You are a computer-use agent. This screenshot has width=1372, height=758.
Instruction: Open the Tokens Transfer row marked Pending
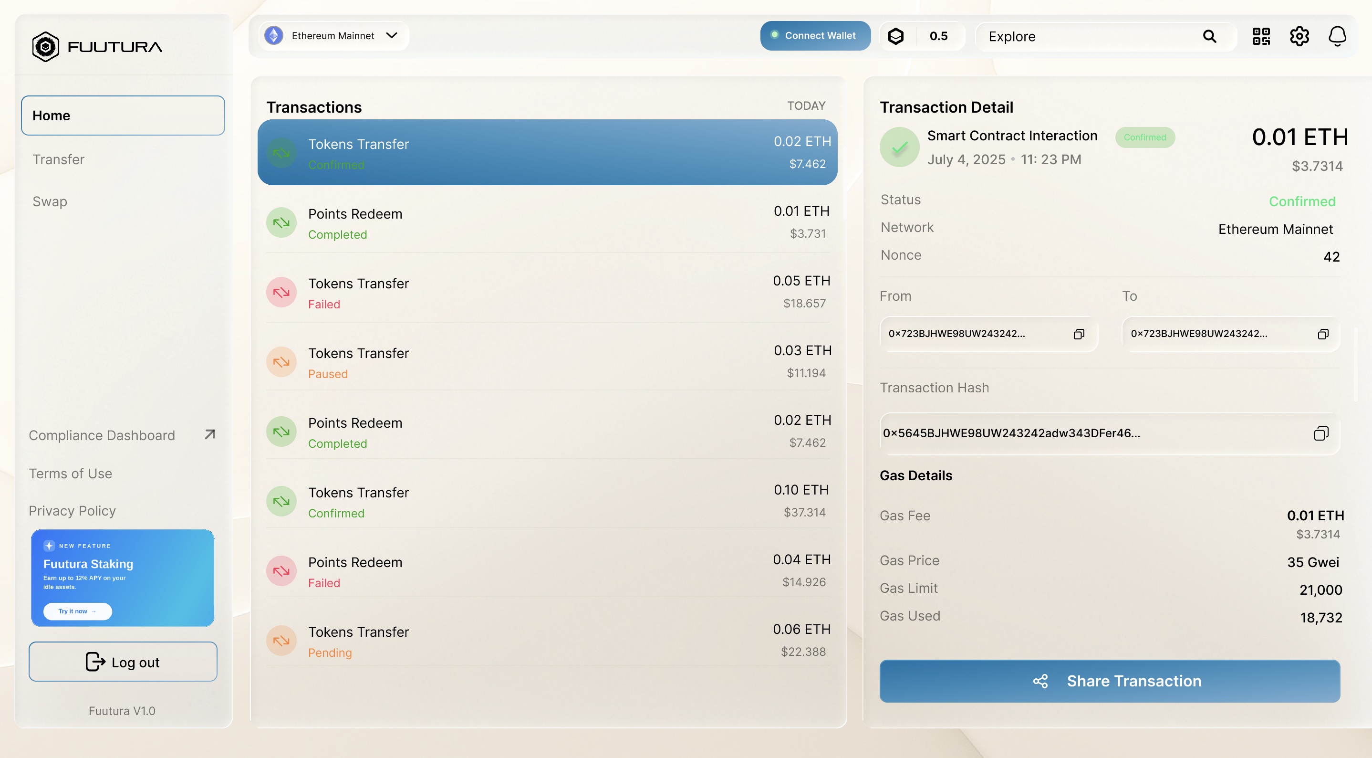click(548, 641)
